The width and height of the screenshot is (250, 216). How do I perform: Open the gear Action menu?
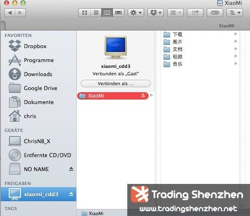pos(136,13)
